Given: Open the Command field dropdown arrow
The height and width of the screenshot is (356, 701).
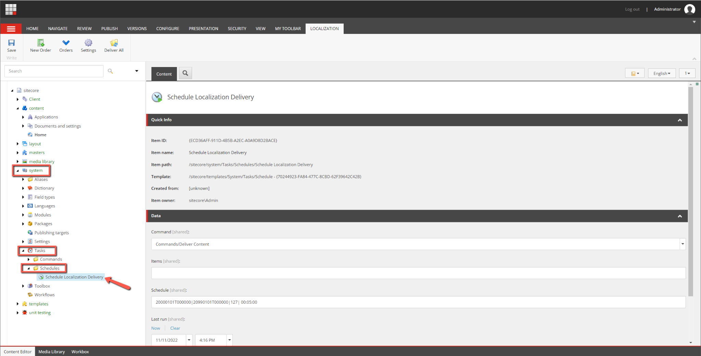Looking at the screenshot, I should click(x=683, y=244).
